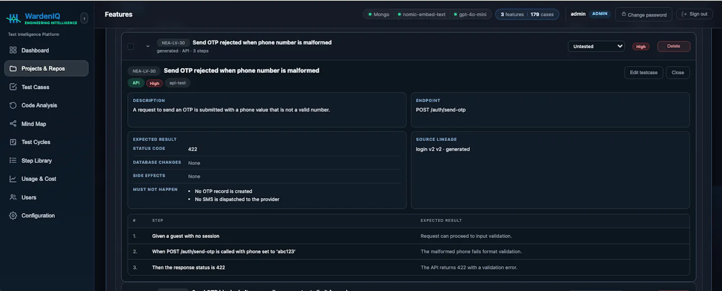Click step 2 'When POST /auth/send-otp is called'
This screenshot has height=291, width=722.
pos(224,251)
